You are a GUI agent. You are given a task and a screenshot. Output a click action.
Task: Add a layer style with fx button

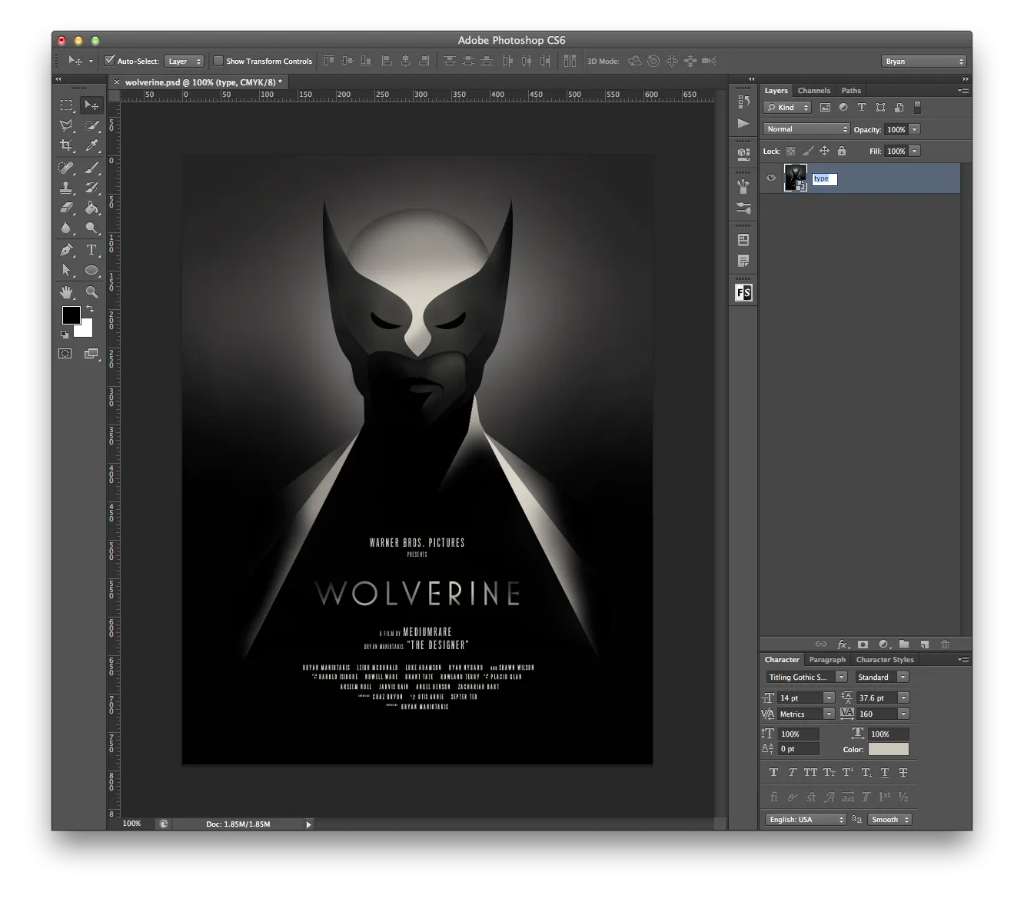coord(843,644)
